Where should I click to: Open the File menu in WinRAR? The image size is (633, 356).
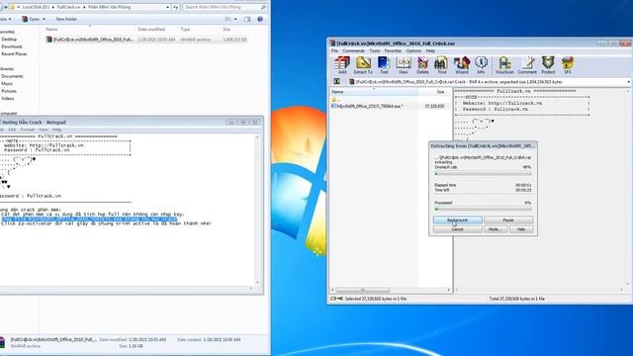point(334,50)
